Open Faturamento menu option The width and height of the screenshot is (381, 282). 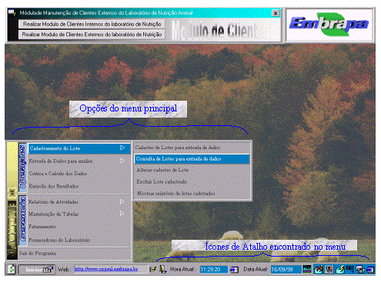(x=42, y=227)
